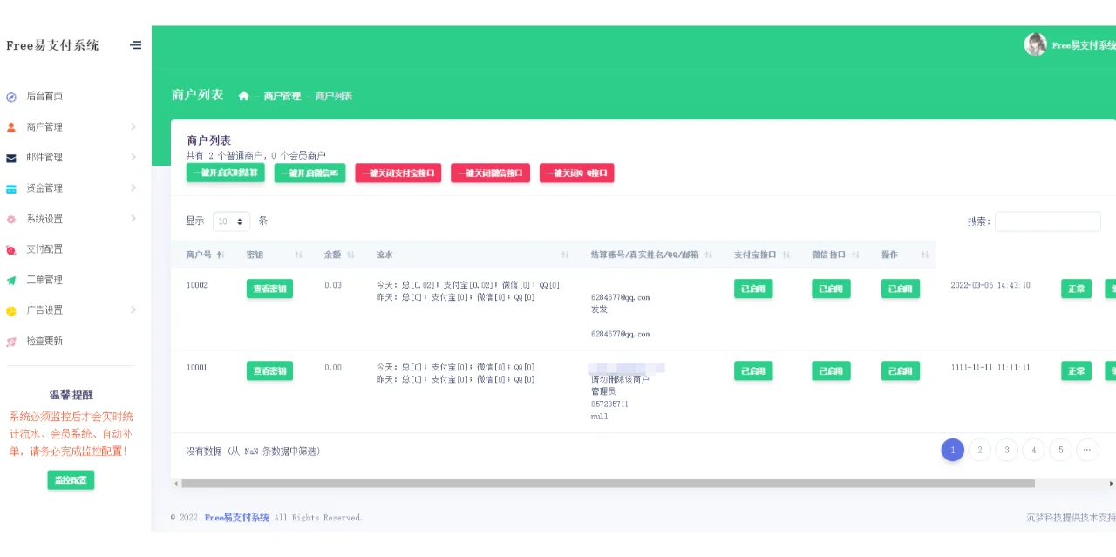Open 支付配置 via its sidebar icon
Viewport: 1116px width, 557px height.
coord(10,248)
